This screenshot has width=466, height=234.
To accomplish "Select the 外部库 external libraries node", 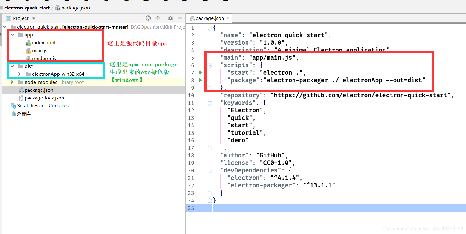I will coord(24,114).
